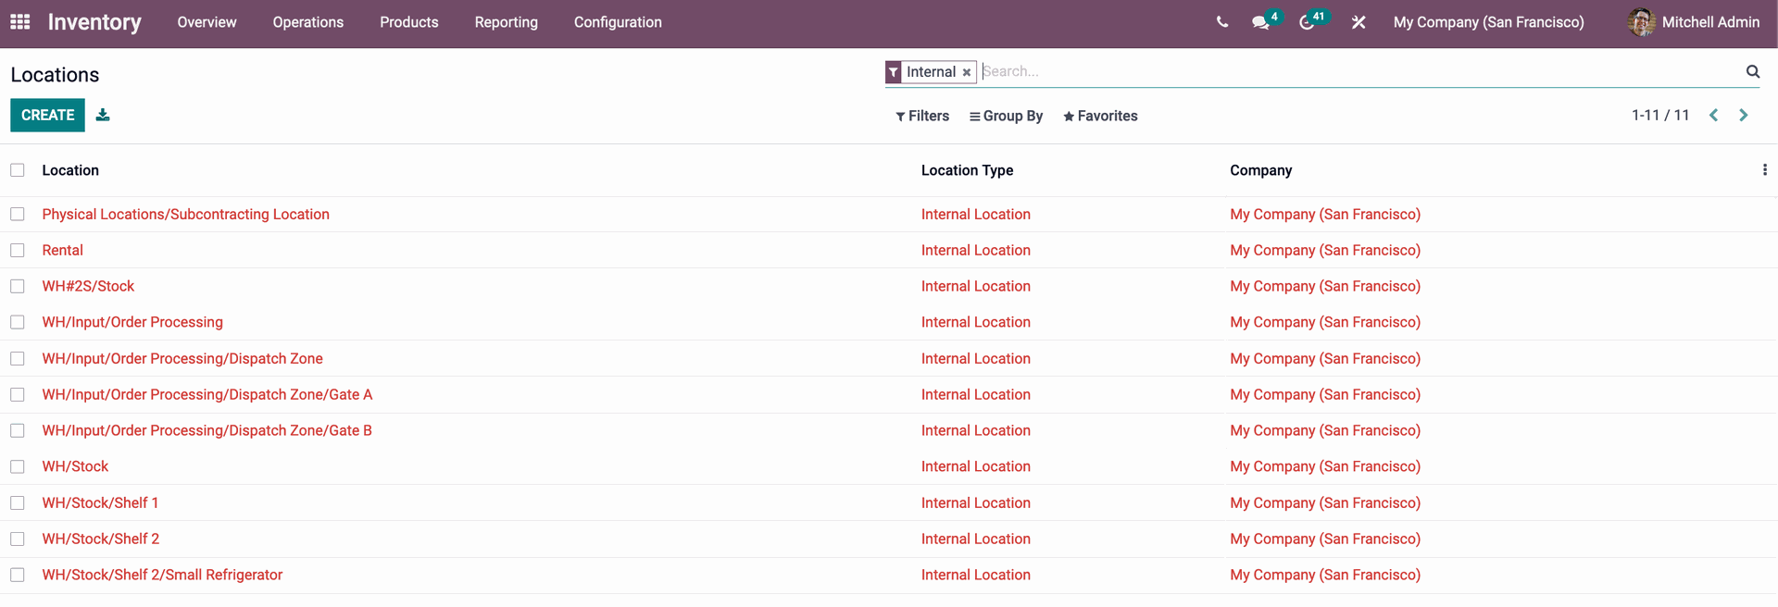This screenshot has height=607, width=1778.
Task: Check the WH/Stock/Shelf 2 row checkbox
Action: tap(18, 539)
